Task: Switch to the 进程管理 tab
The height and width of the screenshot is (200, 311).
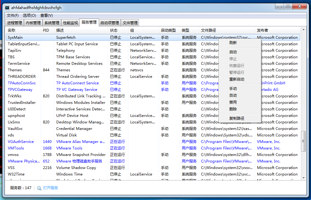Action: (15, 23)
